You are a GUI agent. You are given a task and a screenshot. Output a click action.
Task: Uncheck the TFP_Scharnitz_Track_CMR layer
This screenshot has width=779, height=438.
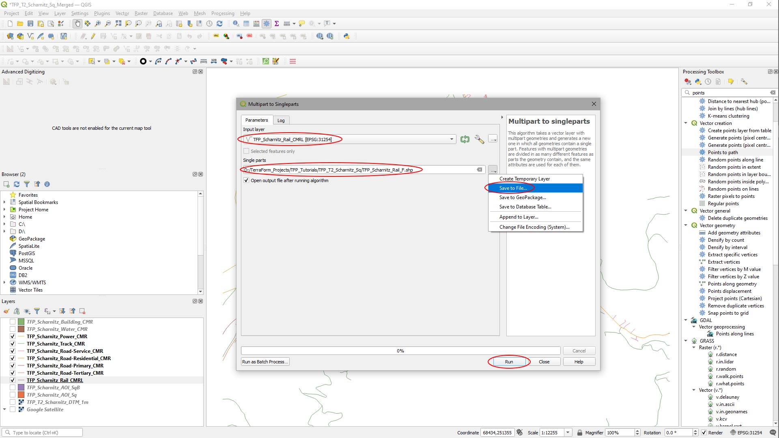(x=13, y=344)
